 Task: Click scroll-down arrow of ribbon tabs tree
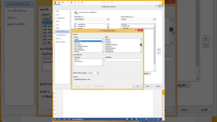tap(155, 70)
